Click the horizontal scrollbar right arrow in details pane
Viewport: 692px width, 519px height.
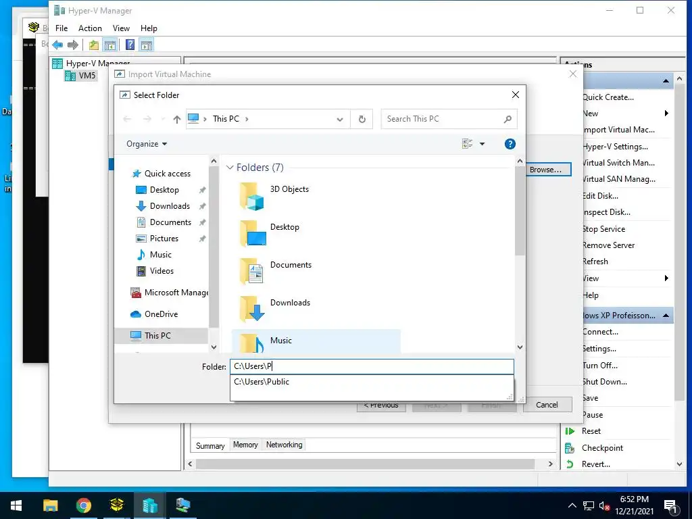[550, 464]
